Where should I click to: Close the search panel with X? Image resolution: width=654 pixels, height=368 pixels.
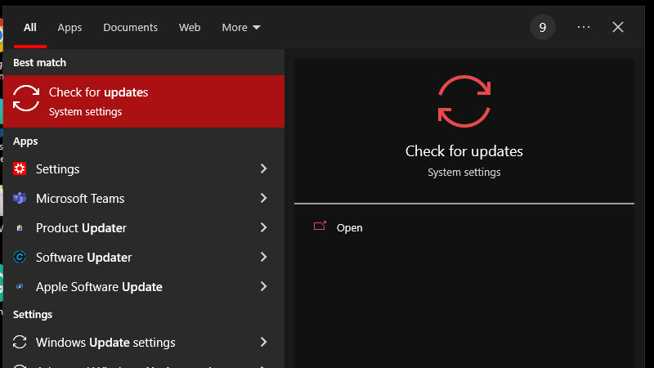point(618,27)
